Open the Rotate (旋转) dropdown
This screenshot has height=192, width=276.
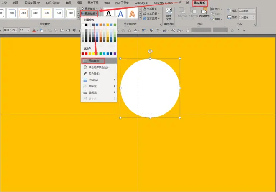pyautogui.click(x=216, y=19)
